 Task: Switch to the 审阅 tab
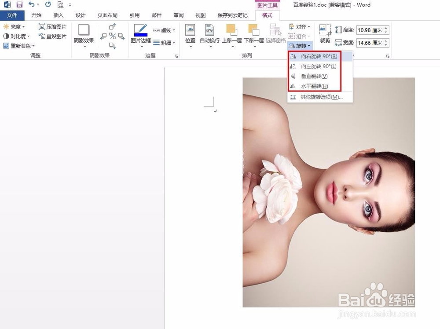(179, 15)
